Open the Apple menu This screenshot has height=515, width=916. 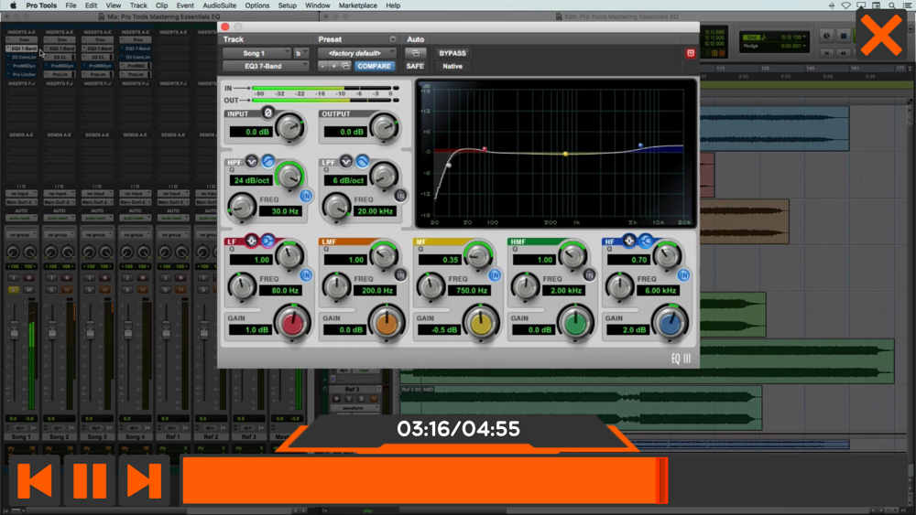(13, 5)
